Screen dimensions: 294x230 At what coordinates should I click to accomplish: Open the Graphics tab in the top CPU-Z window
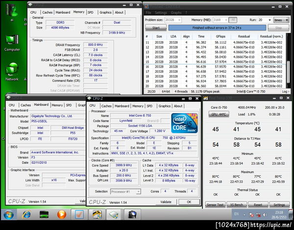(105, 12)
